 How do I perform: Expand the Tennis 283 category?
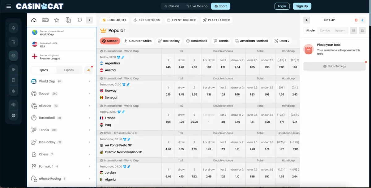(x=61, y=130)
